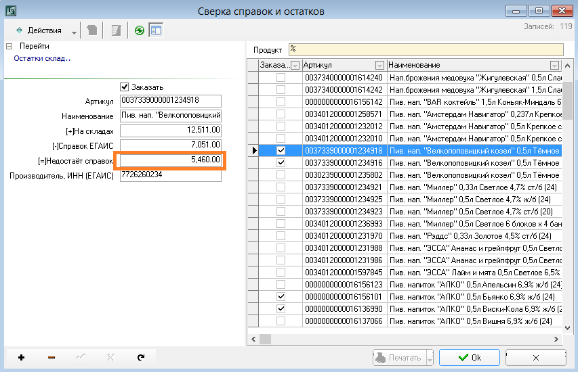Click the horizontal scrollbar thumb

265,339
